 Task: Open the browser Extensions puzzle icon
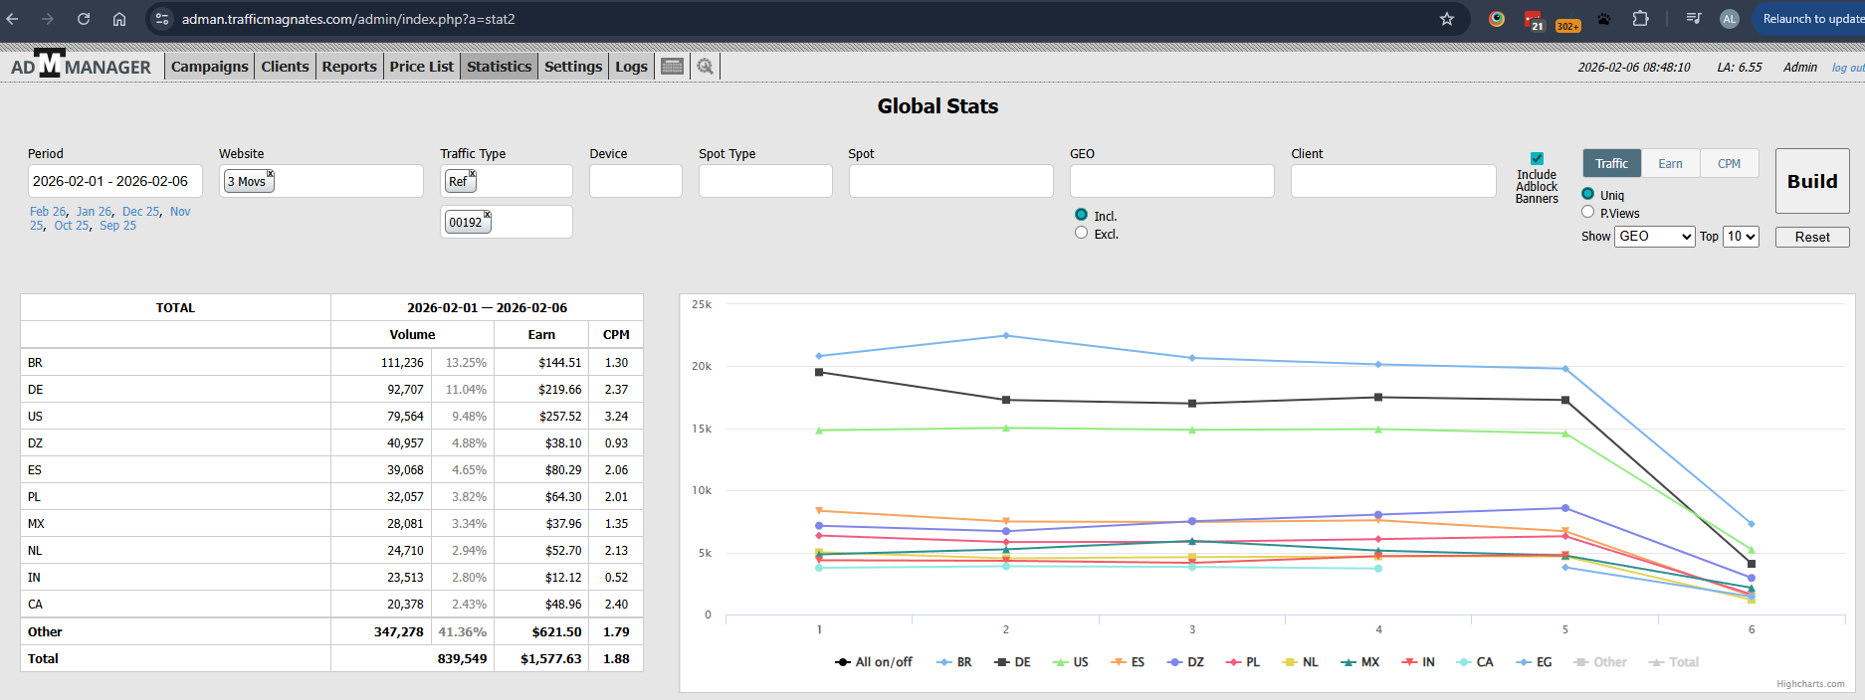(x=1640, y=19)
